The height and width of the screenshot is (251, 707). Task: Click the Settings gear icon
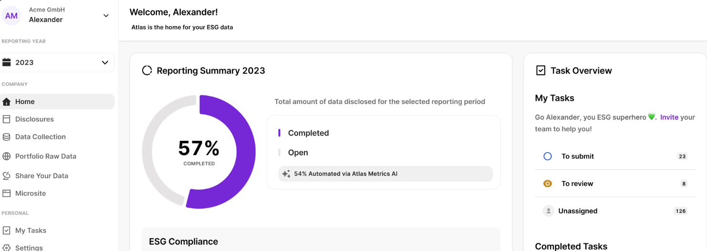[7, 248]
